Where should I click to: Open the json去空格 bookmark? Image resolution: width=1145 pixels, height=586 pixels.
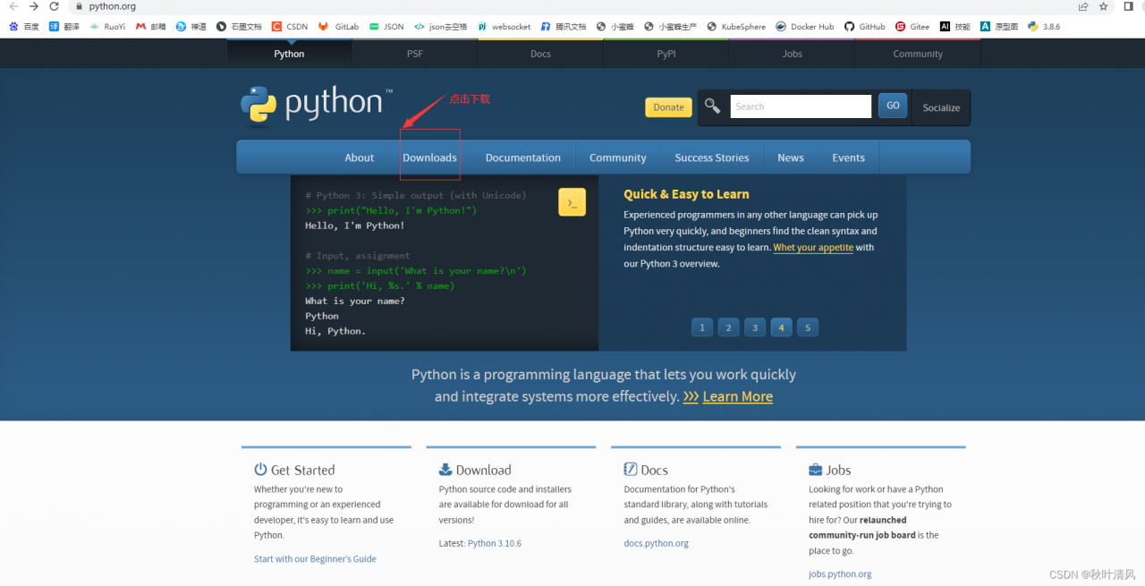click(x=441, y=27)
